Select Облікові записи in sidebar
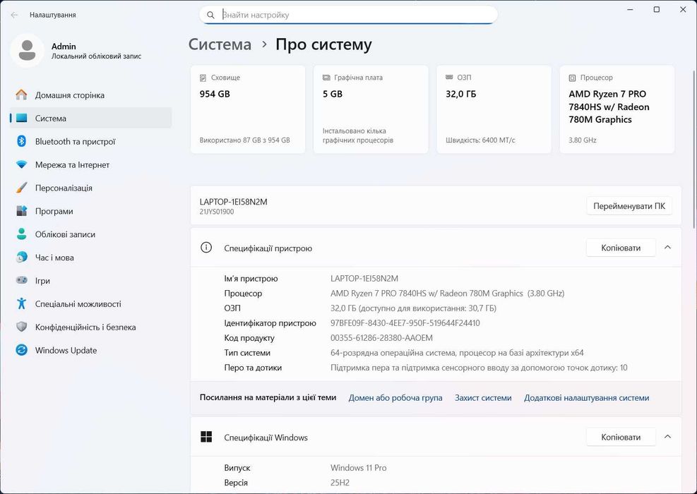This screenshot has height=494, width=697. [x=90, y=234]
